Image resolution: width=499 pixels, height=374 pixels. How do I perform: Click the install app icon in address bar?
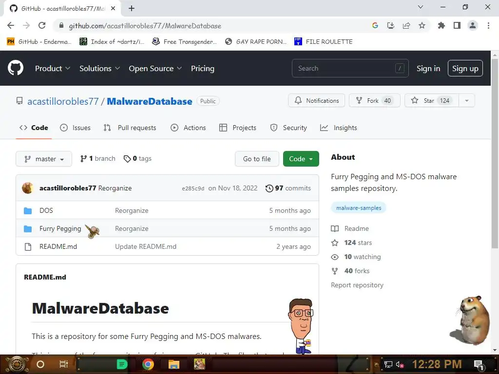click(x=391, y=25)
